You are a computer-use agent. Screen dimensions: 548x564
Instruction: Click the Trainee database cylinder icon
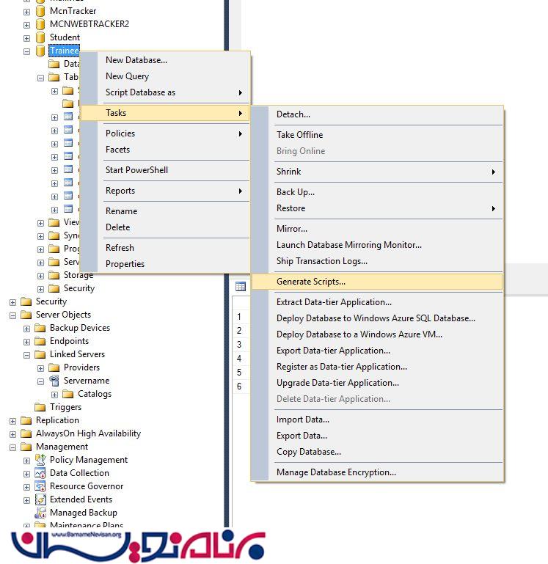[x=40, y=51]
